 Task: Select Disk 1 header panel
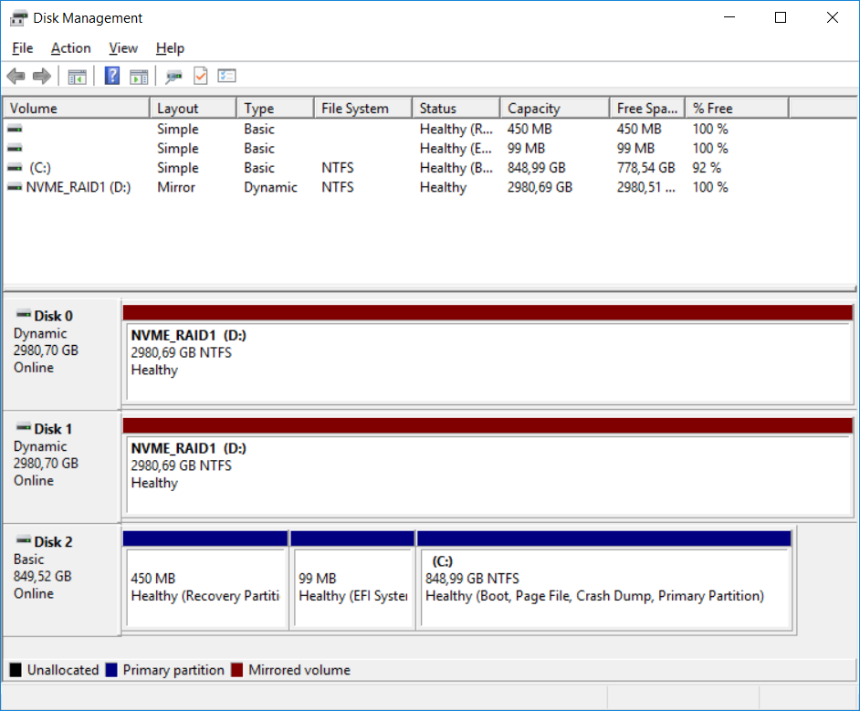(61, 467)
